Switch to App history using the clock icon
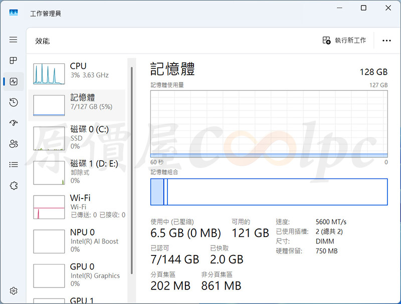 point(14,102)
